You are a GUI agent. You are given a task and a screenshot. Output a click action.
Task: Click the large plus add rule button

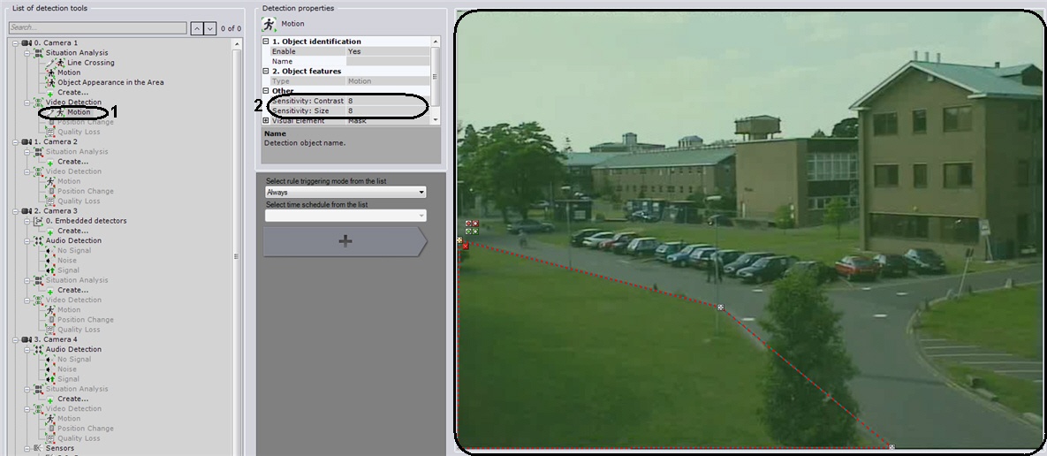(x=345, y=241)
